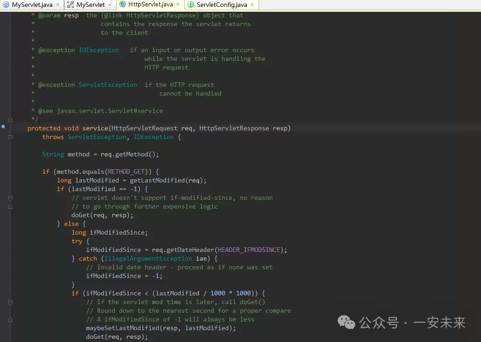The image size is (481, 342).
Task: Fold the comment starting "servlet doesn't support if-modified-since"
Action: pyautogui.click(x=10, y=198)
